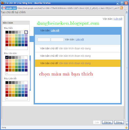This screenshot has width=129, height=130.
Task: Click the Firefox icon in title bar
Action: (x=2, y=3)
